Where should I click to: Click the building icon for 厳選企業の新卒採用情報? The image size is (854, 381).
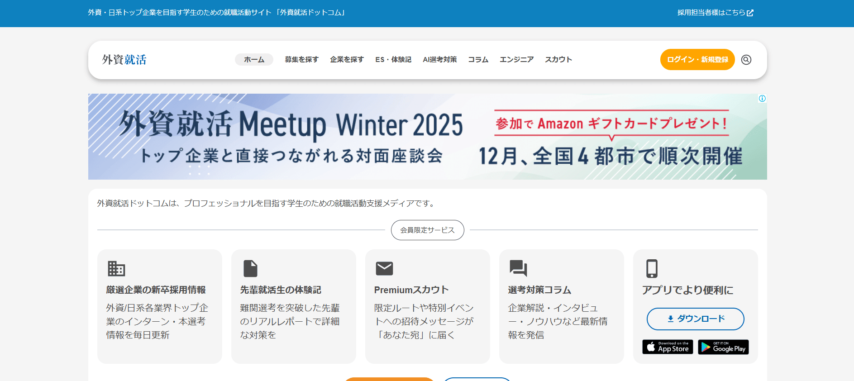[116, 268]
